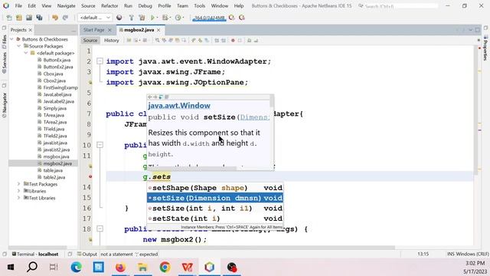Image resolution: width=490 pixels, height=276 pixels.
Task: Click the Profile Project clock icon
Action: 178,18
